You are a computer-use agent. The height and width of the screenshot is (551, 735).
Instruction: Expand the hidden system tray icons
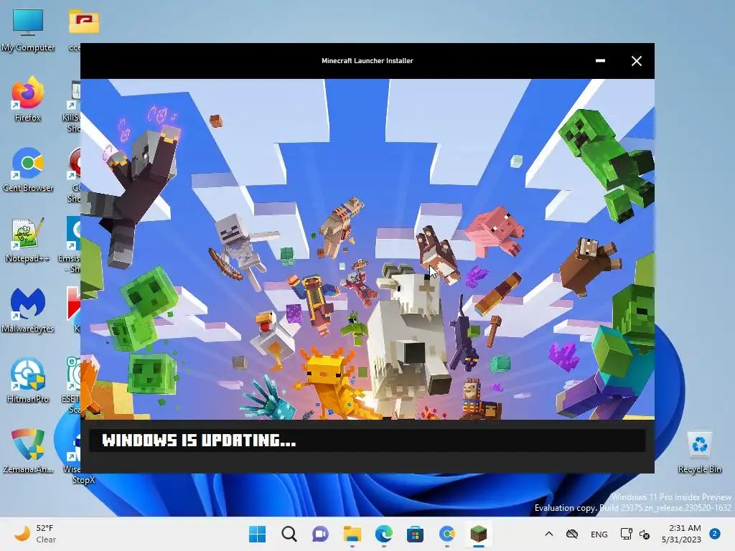pos(549,534)
